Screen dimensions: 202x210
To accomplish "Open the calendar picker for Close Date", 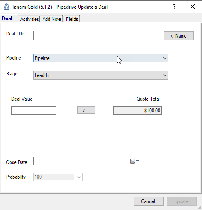I will click(135, 161).
